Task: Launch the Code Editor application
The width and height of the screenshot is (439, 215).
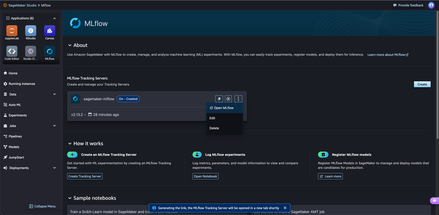Action: 12,52
